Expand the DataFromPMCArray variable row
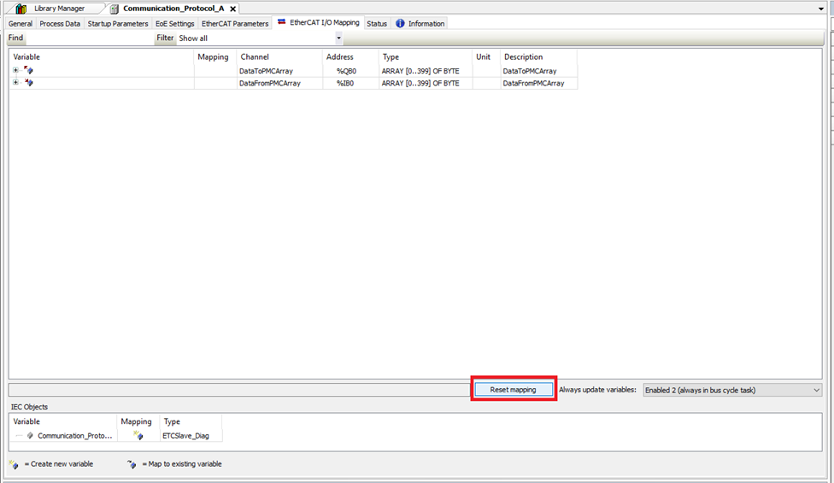Image resolution: width=834 pixels, height=483 pixels. pos(15,83)
